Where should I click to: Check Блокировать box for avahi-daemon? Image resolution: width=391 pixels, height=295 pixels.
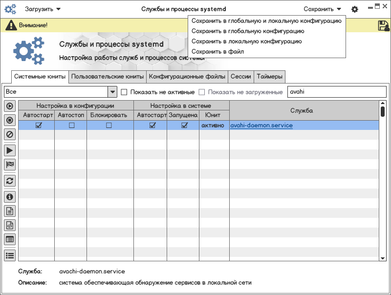(109, 126)
